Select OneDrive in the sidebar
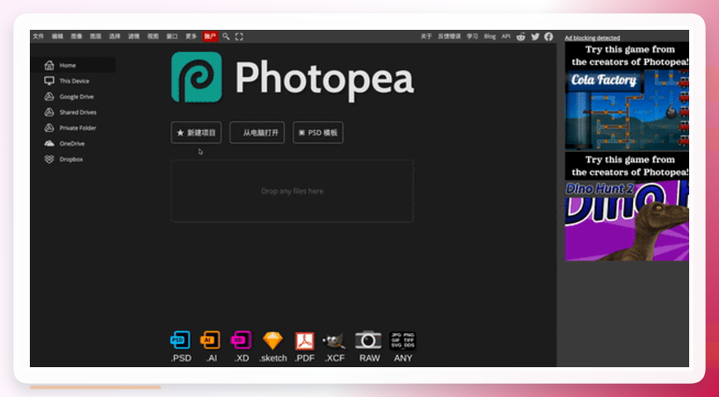 click(73, 143)
